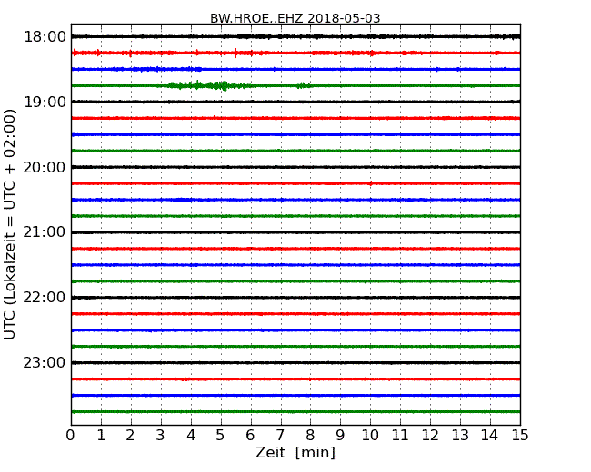Click the x-axis tick label 4
This screenshot has height=472, width=591.
(191, 436)
